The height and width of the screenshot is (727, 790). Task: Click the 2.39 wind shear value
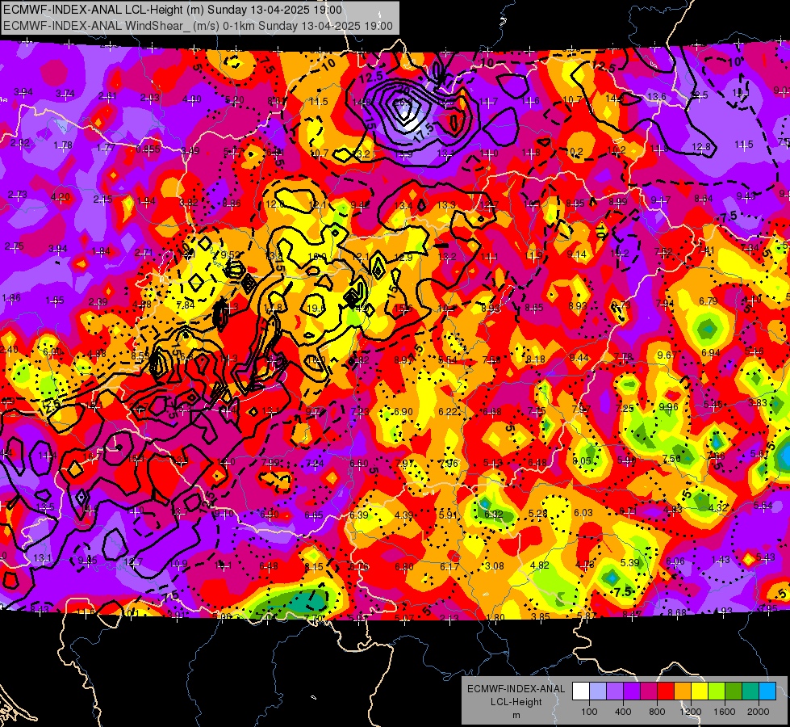pyautogui.click(x=98, y=301)
